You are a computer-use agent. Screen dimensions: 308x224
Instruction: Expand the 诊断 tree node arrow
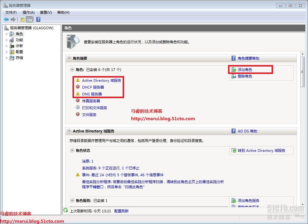coord(7,46)
